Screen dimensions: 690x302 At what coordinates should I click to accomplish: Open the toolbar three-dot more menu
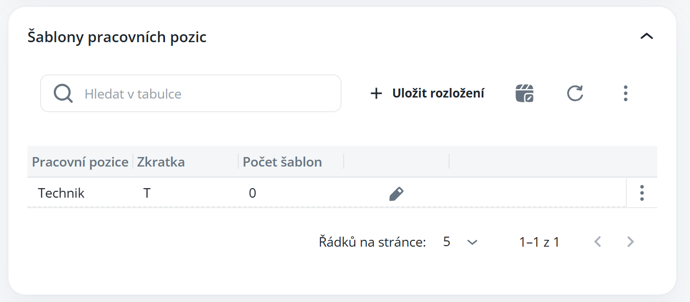(x=625, y=93)
